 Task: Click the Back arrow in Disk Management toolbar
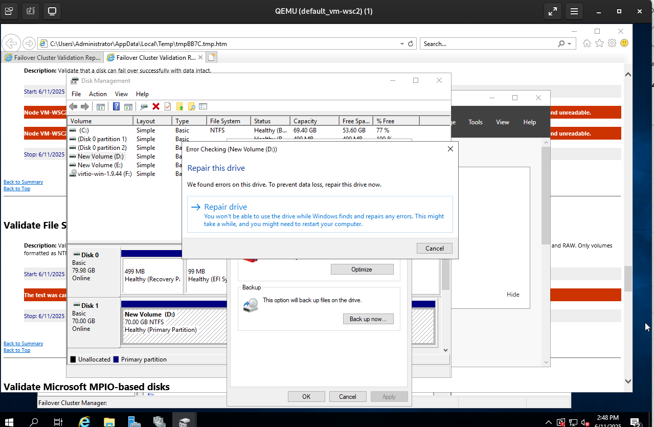pyautogui.click(x=73, y=106)
